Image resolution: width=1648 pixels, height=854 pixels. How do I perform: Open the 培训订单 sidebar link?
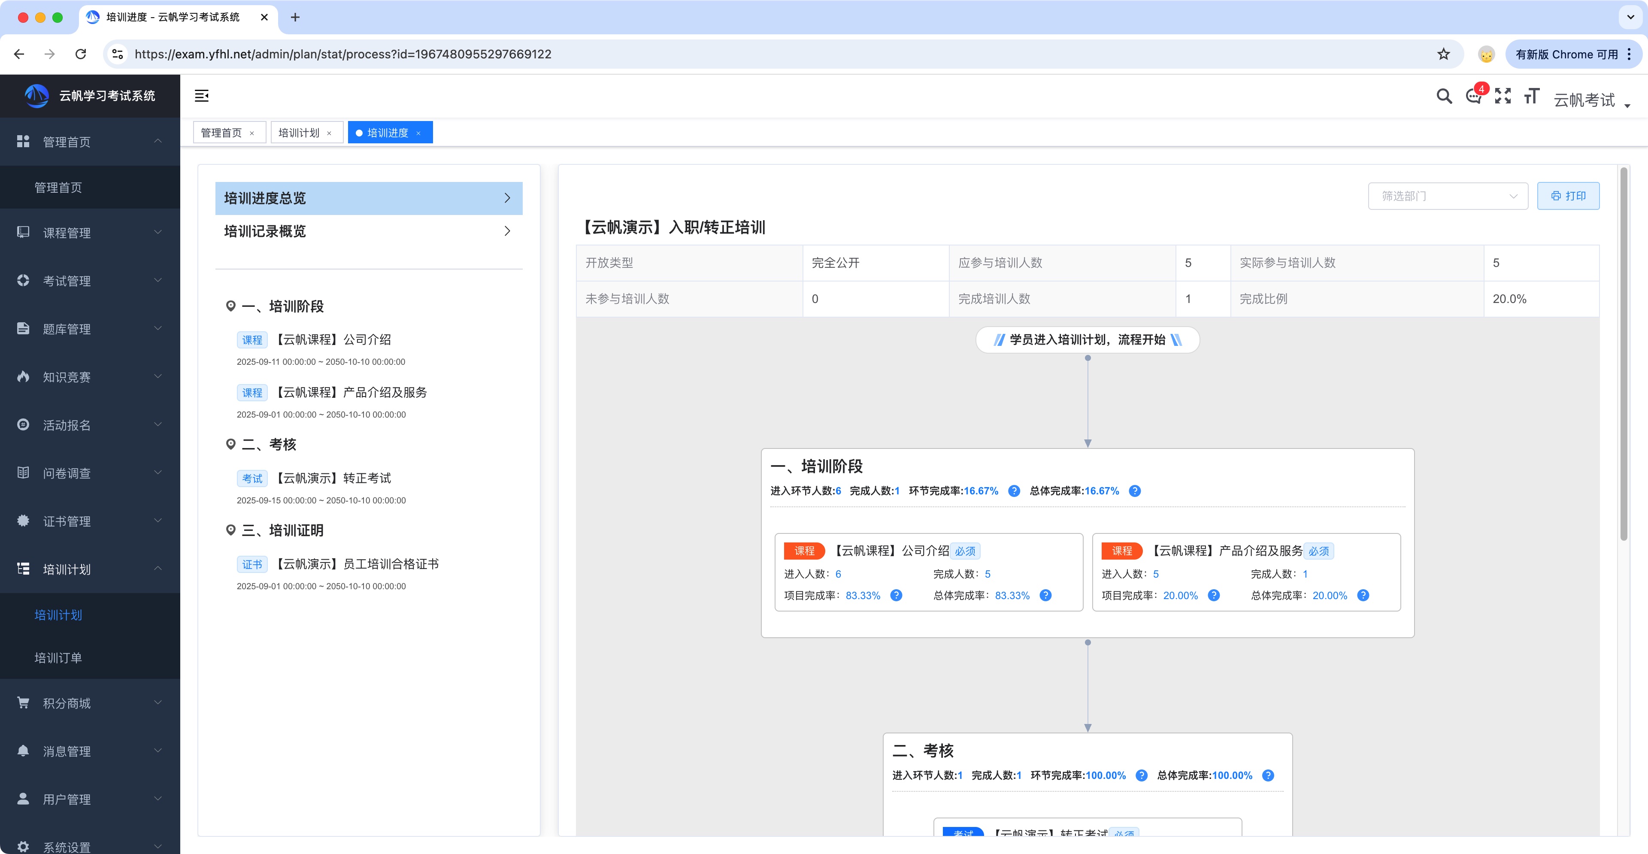point(58,657)
